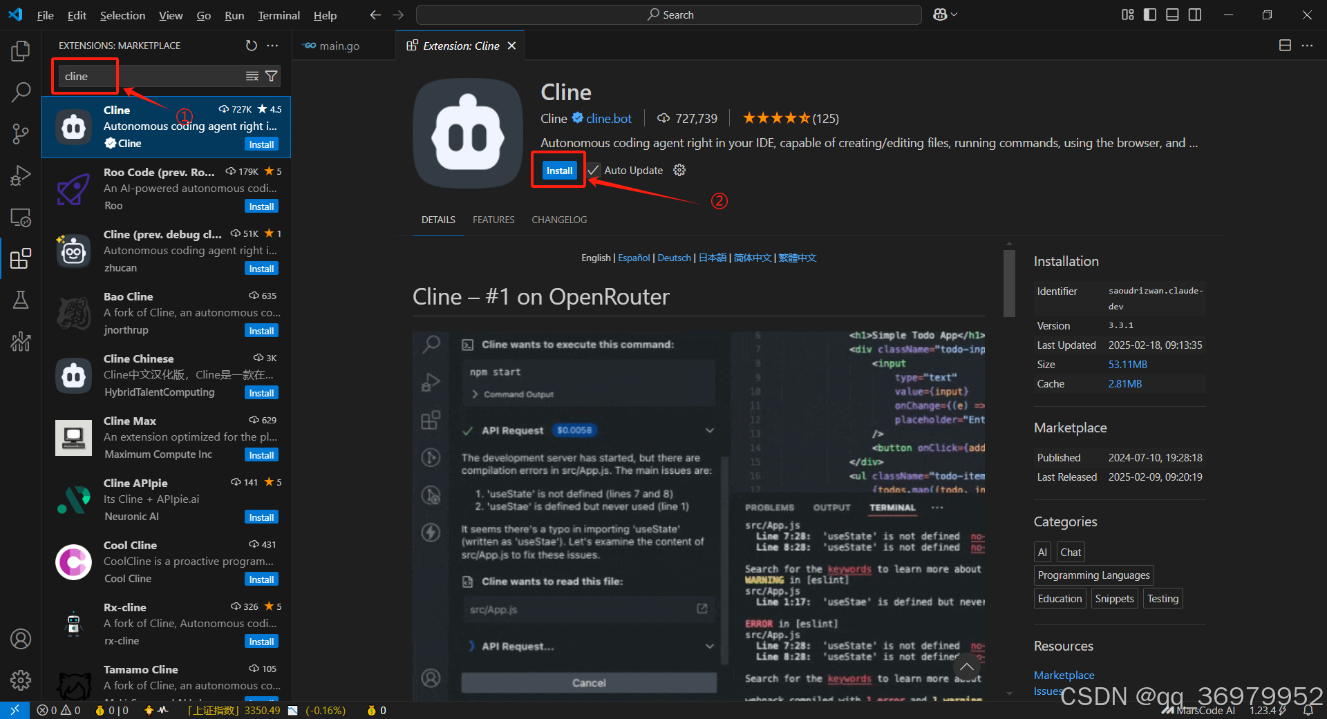Screen dimensions: 1327x719
Task: Select the Chat category tag
Action: [1070, 552]
